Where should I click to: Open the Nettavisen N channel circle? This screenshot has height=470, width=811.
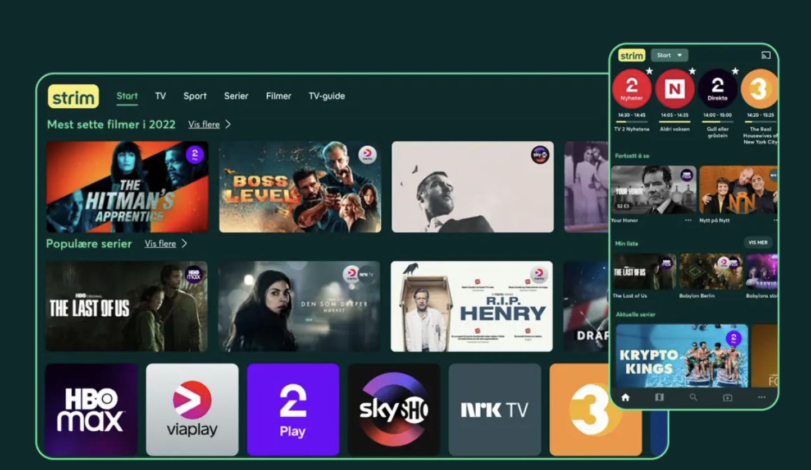(x=675, y=89)
